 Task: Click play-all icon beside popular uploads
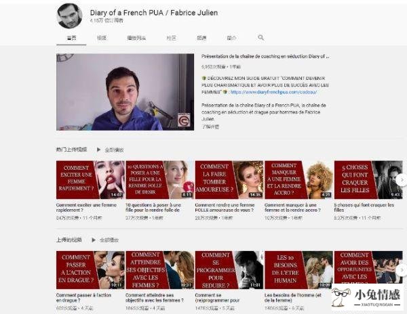[x=98, y=150]
